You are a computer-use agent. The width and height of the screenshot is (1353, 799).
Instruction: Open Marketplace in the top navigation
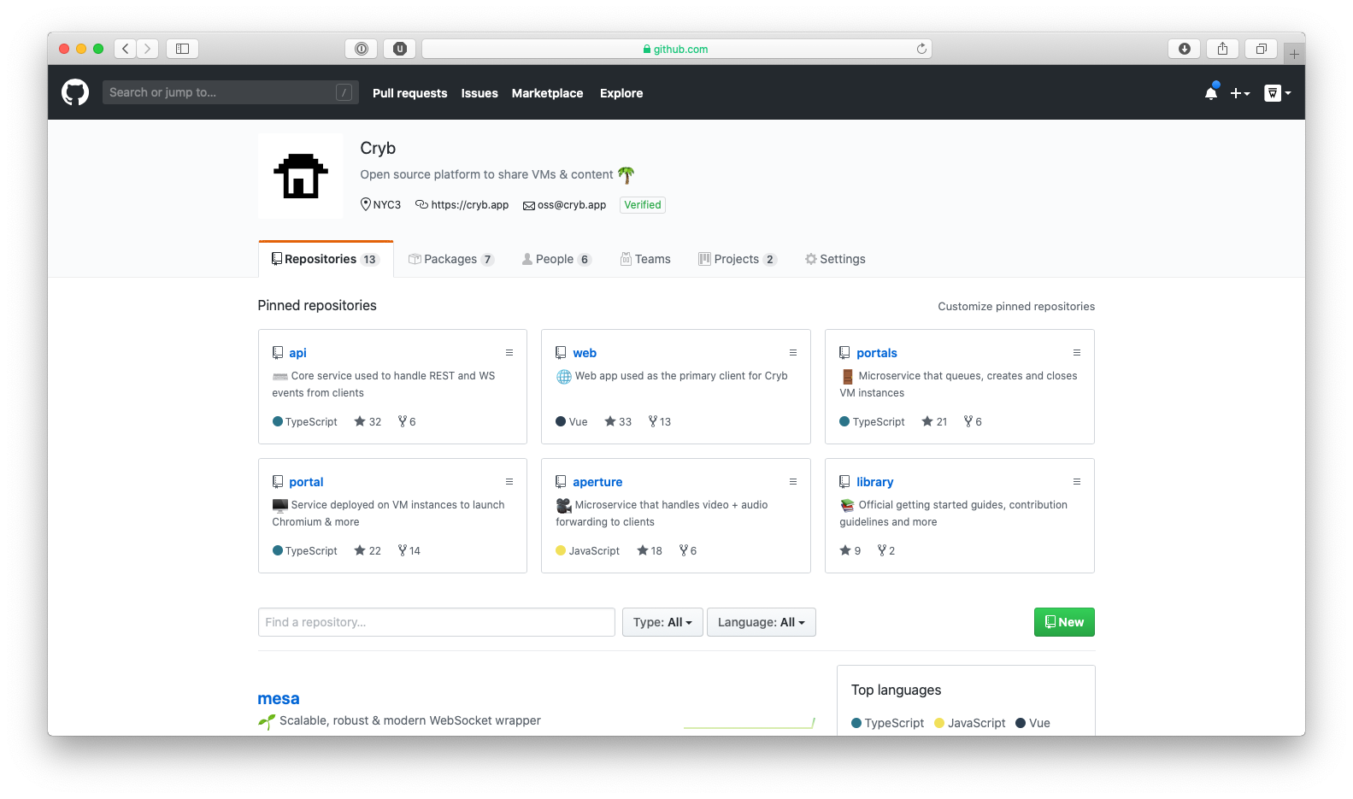(547, 93)
